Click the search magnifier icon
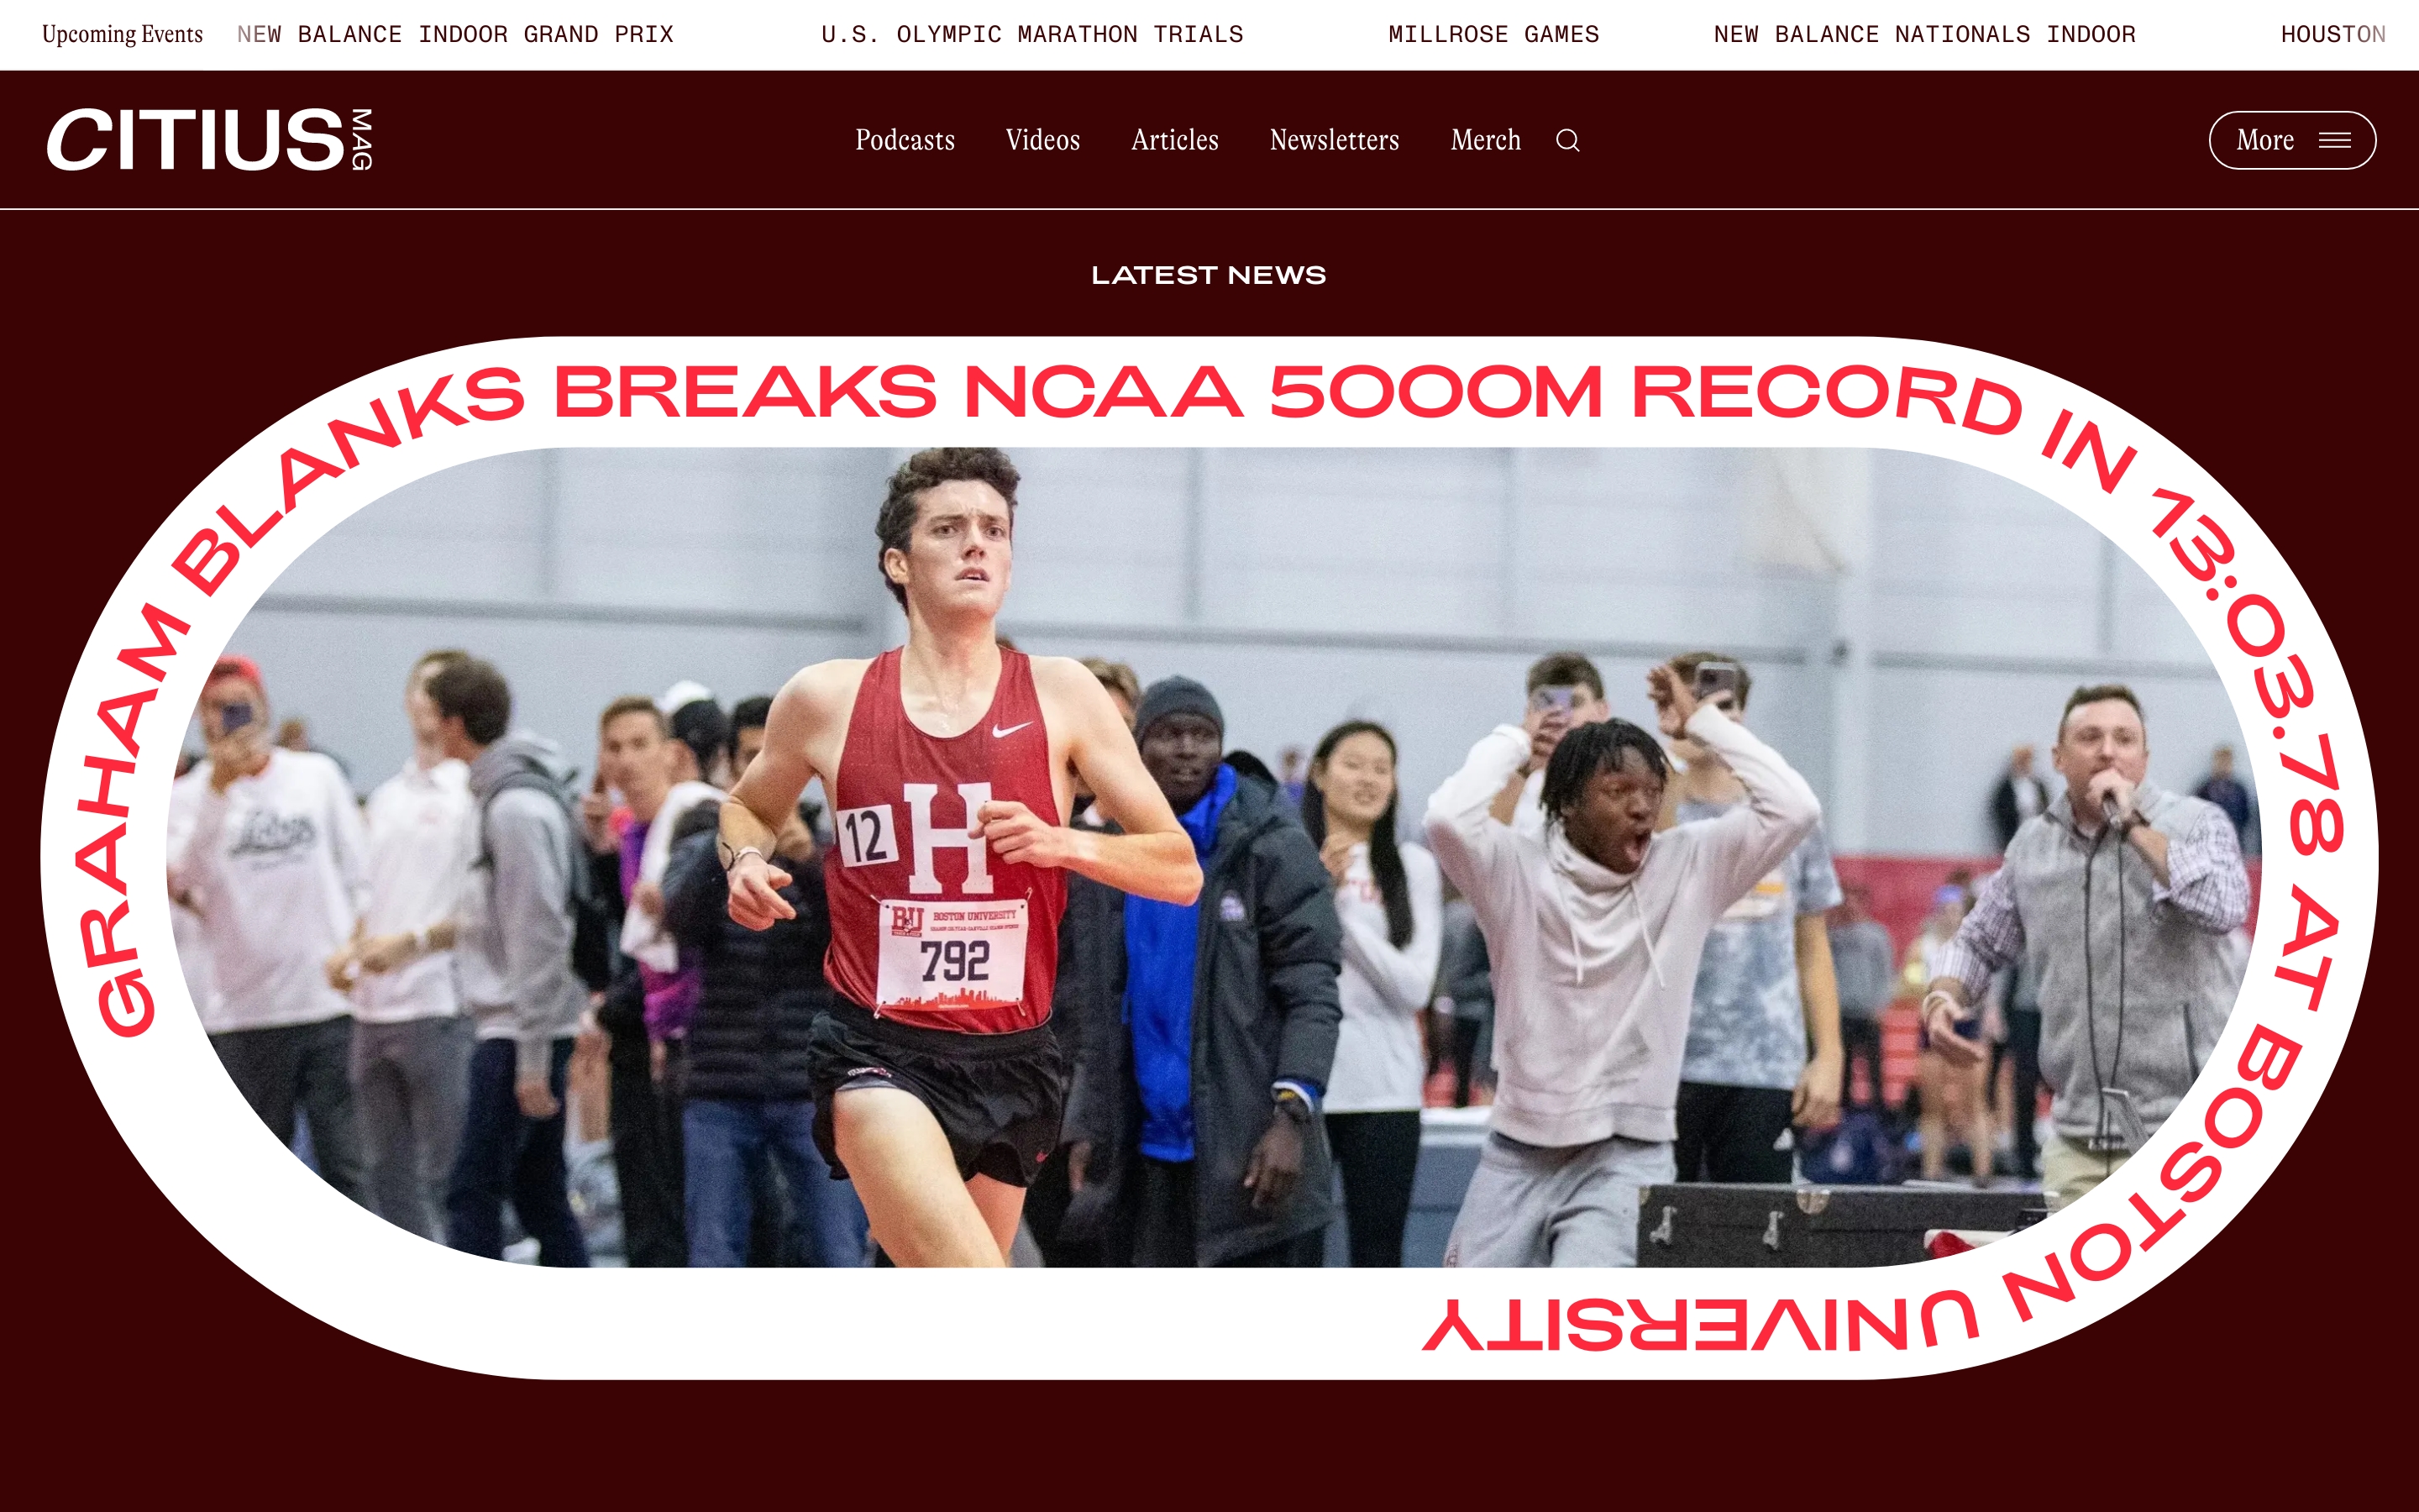Image resolution: width=2419 pixels, height=1512 pixels. click(x=1567, y=140)
